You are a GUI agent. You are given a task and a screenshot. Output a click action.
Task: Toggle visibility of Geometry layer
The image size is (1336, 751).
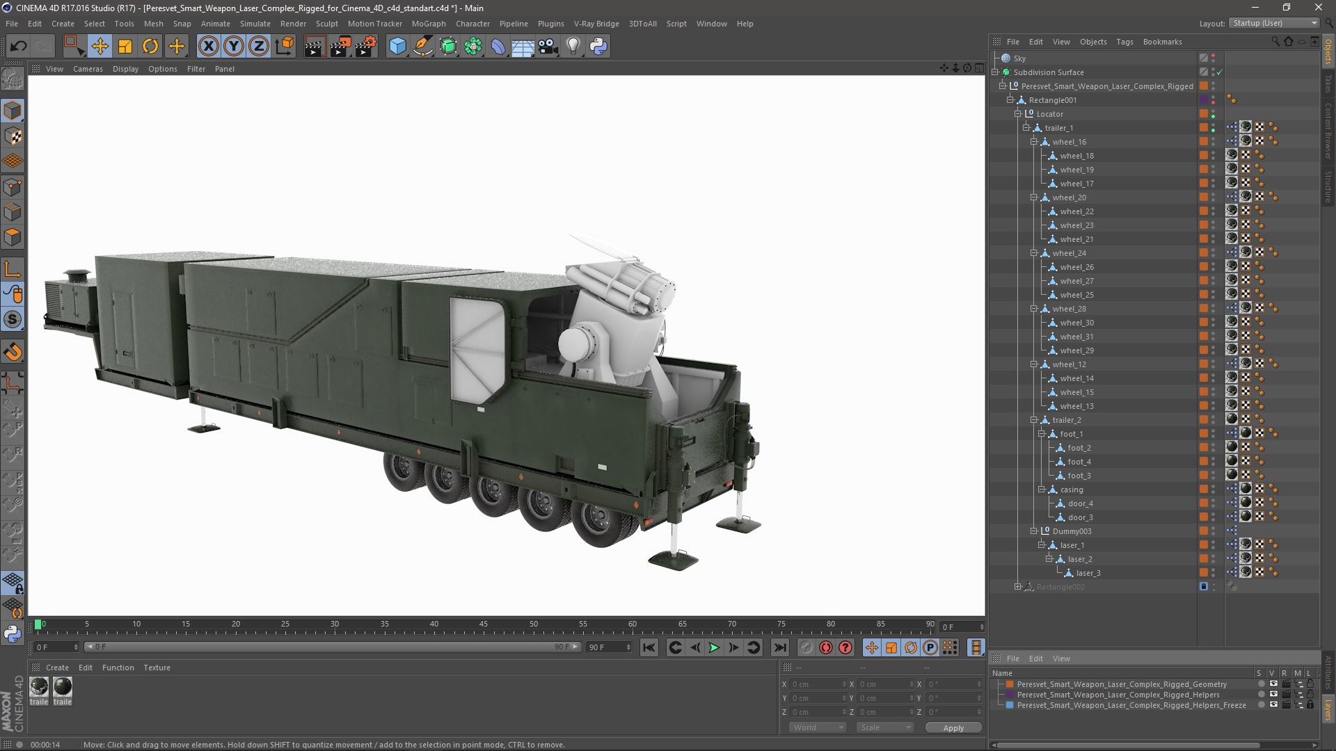pyautogui.click(x=1273, y=684)
